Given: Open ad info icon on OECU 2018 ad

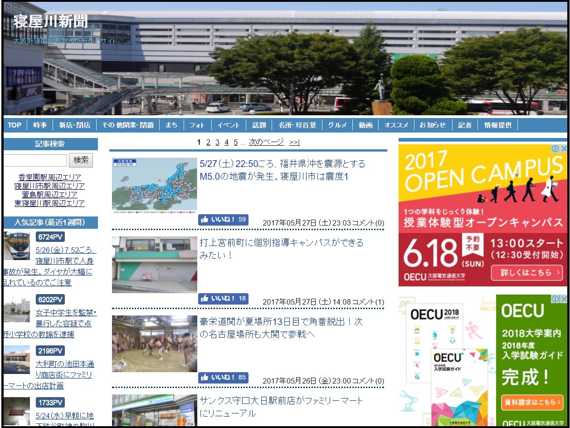Looking at the screenshot, I should pos(555,299).
